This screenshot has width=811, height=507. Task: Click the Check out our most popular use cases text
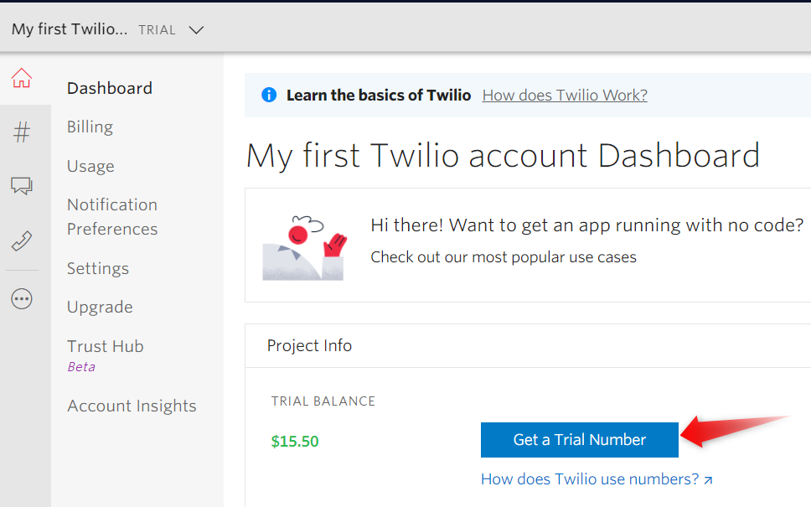pos(504,257)
